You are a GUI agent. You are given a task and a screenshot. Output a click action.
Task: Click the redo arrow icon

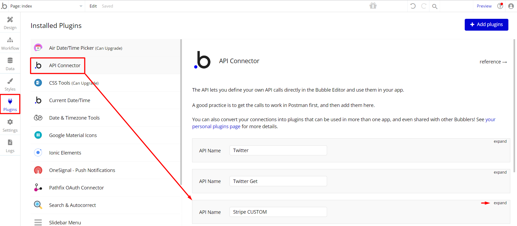pyautogui.click(x=424, y=6)
